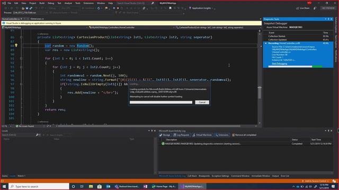Click the Locals search magnifier icon
339x190 pixels.
coord(37,135)
